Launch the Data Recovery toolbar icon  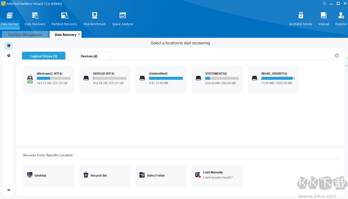[35, 18]
